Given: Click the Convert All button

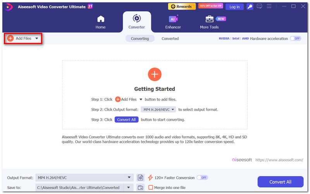Looking at the screenshot, I should click(x=280, y=182).
